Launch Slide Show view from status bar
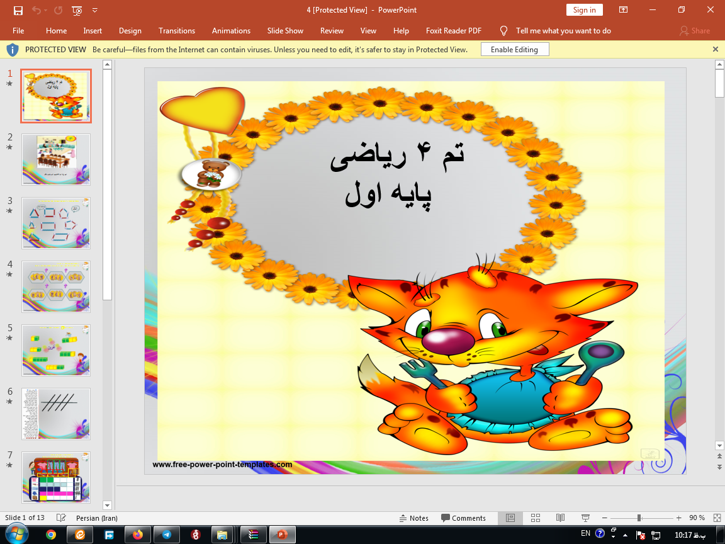Image resolution: width=725 pixels, height=544 pixels. tap(585, 518)
